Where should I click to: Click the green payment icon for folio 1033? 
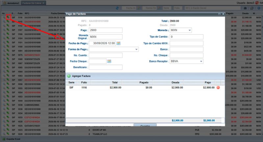(x=8, y=117)
